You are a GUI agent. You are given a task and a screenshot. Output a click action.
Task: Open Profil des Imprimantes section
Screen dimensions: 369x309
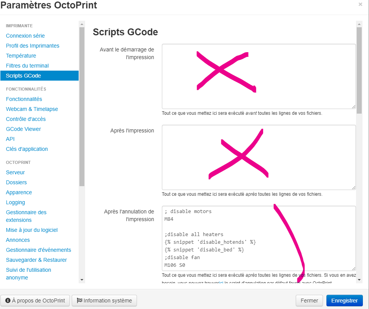33,46
